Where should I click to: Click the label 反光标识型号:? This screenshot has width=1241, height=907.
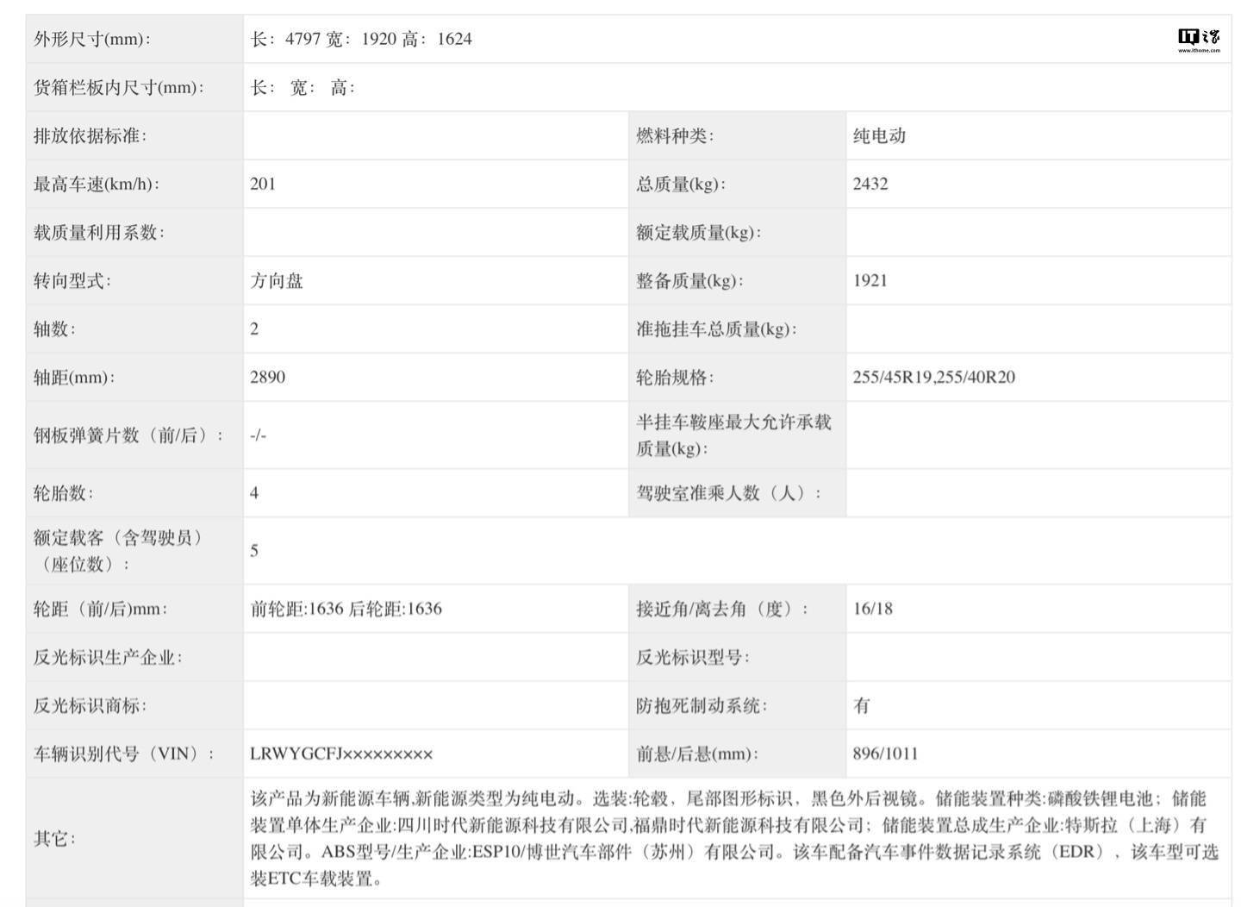[693, 657]
